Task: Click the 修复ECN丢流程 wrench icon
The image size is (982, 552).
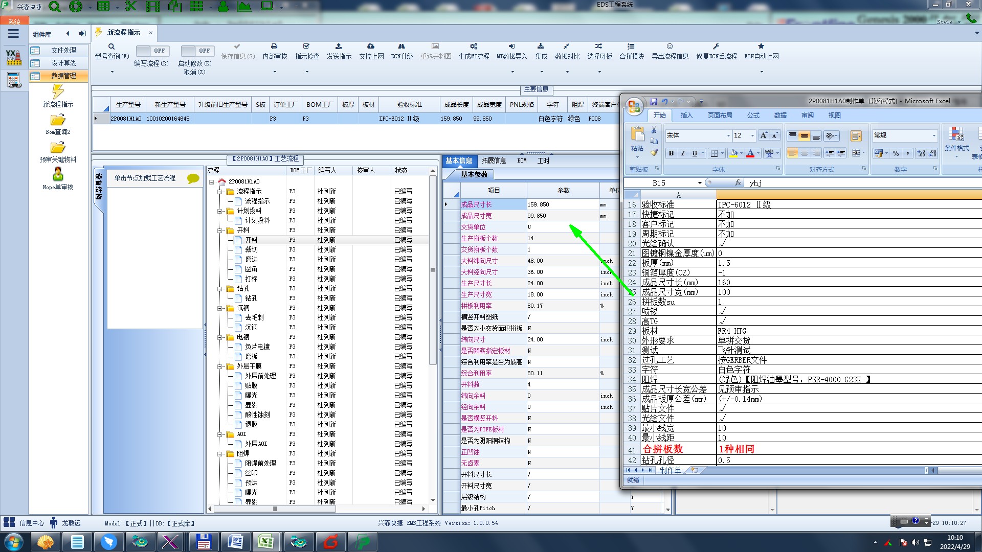Action: coord(716,47)
